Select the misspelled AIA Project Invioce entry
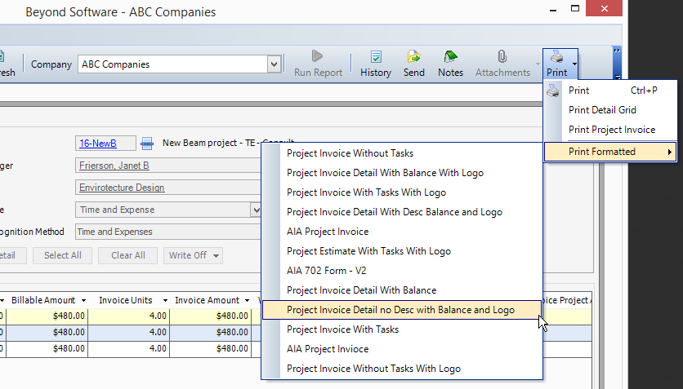Viewport: 683px width, 389px height. pyautogui.click(x=402, y=349)
